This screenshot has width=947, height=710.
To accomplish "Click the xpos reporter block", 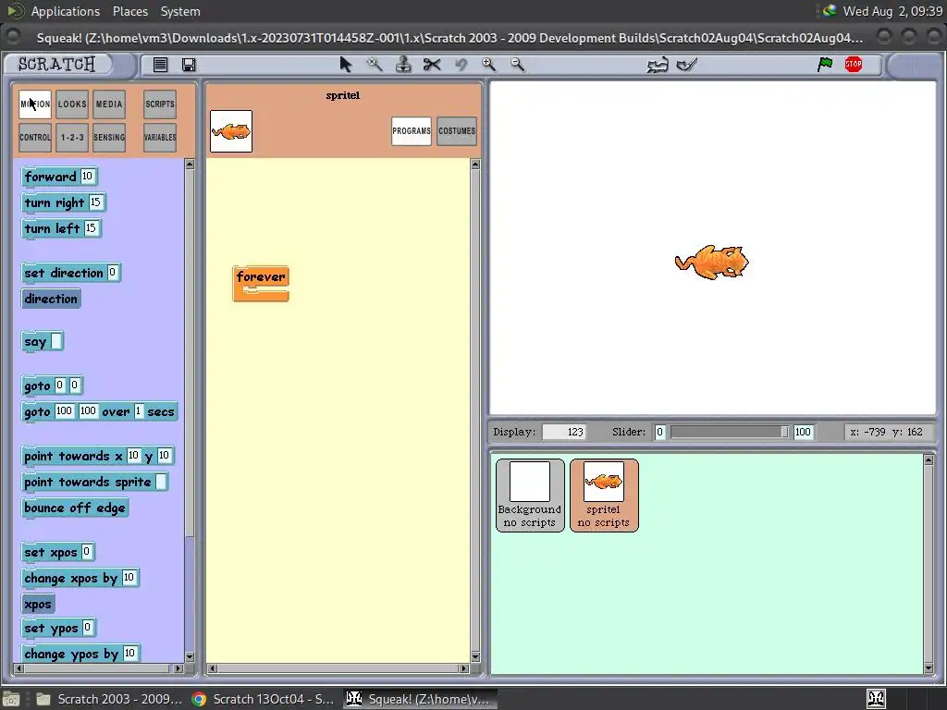I will tap(38, 604).
